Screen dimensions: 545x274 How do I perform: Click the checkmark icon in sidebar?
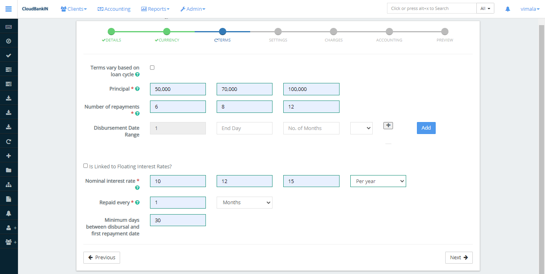(x=8, y=55)
